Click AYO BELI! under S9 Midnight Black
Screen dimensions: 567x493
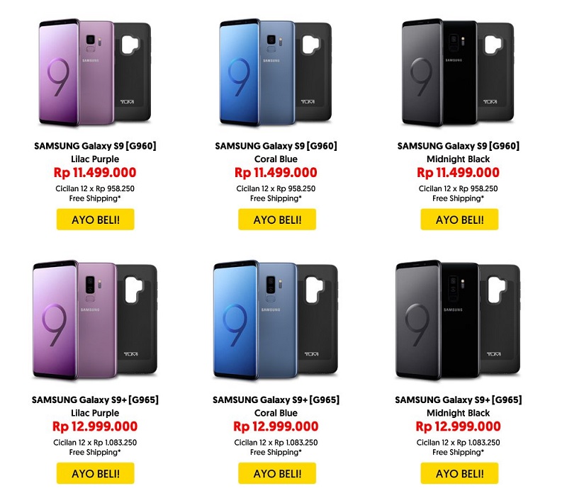[459, 220]
